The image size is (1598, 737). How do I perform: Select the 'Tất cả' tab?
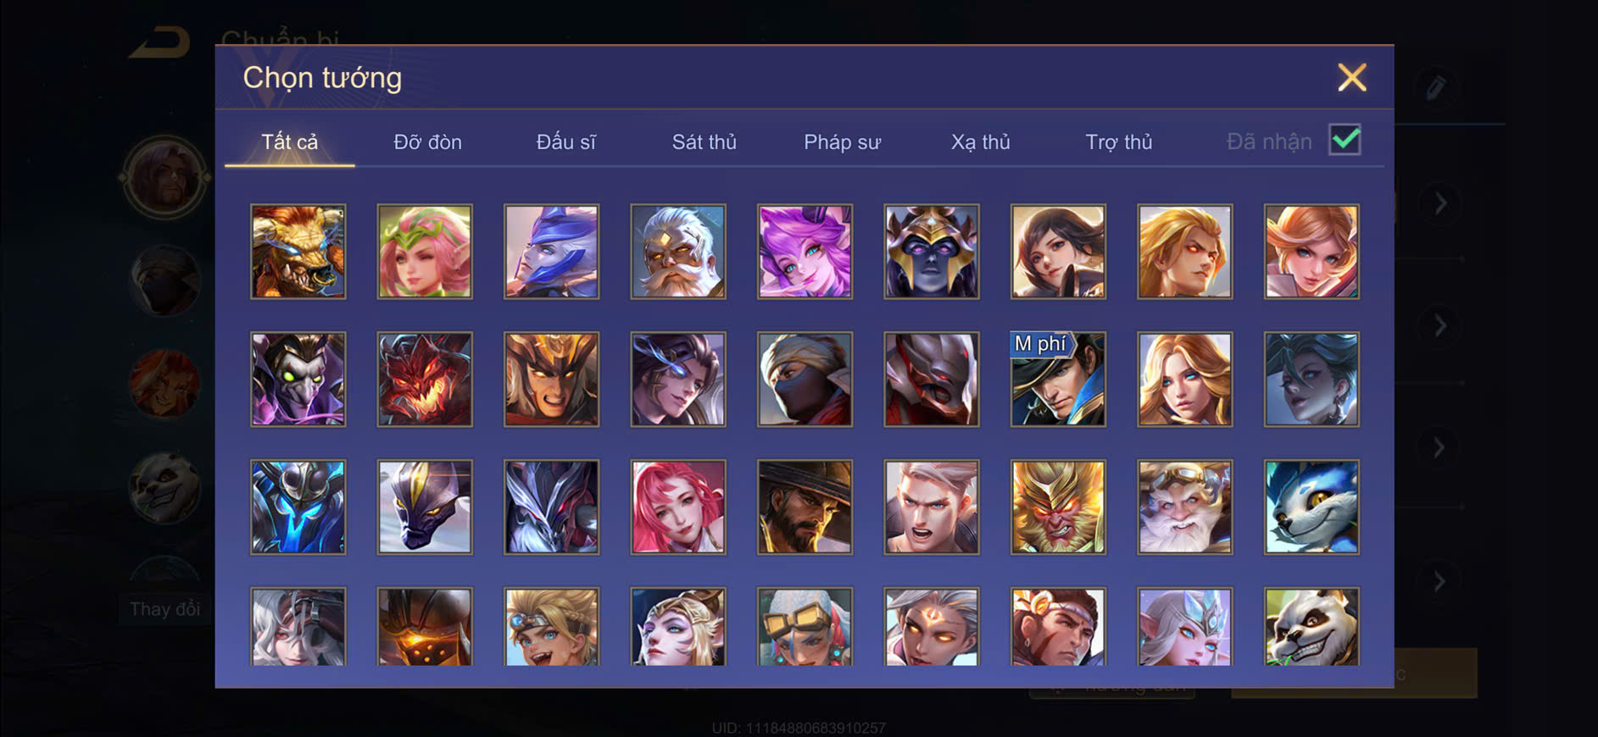(x=289, y=141)
